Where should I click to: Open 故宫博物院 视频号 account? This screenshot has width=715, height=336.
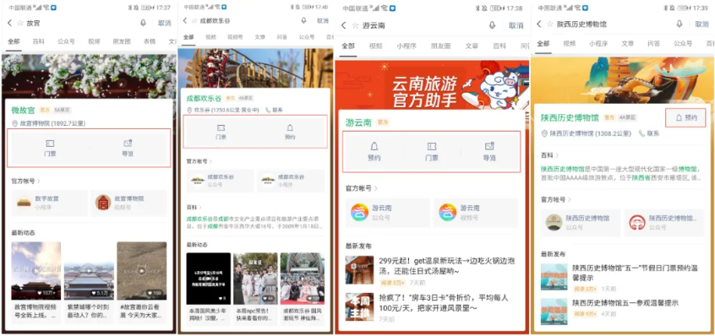(x=129, y=203)
